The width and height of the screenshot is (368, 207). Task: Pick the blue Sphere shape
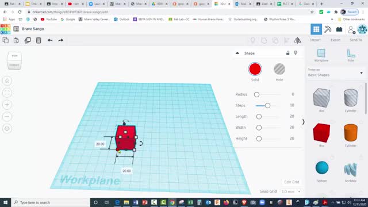322,168
